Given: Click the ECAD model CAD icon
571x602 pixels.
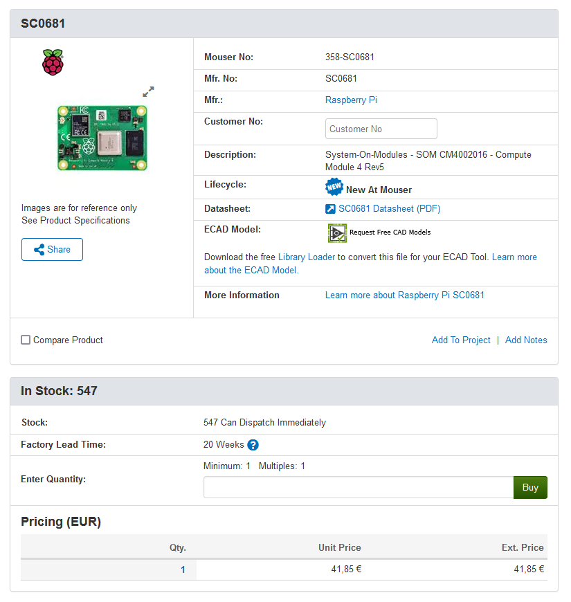Looking at the screenshot, I should [337, 233].
